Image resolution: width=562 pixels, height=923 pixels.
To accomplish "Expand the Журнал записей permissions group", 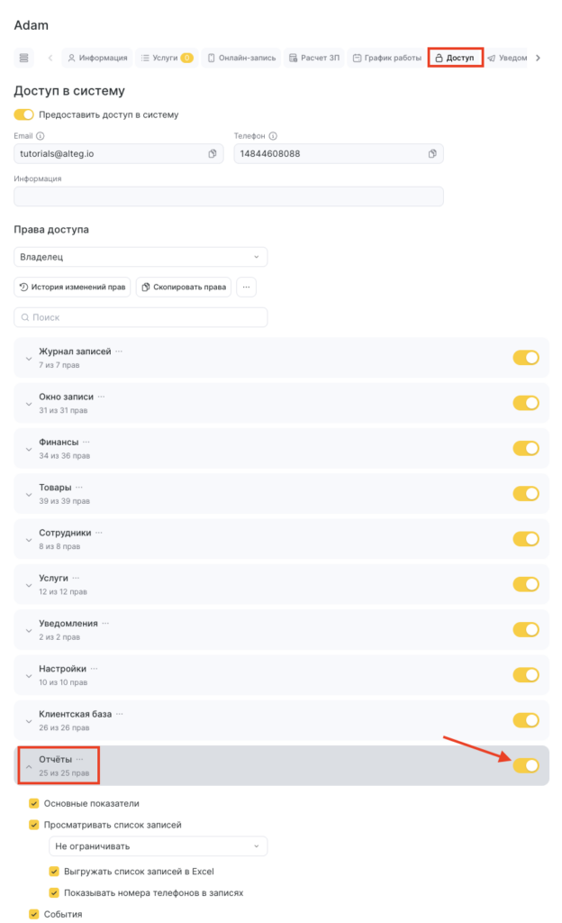I will [27, 358].
